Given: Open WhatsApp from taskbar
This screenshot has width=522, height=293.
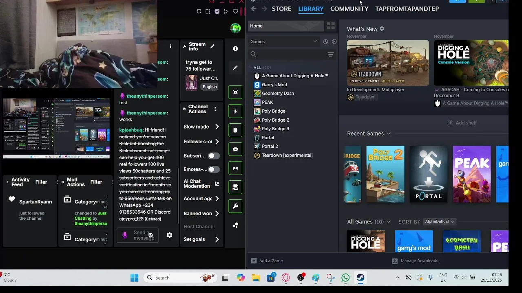Looking at the screenshot, I should (345, 278).
